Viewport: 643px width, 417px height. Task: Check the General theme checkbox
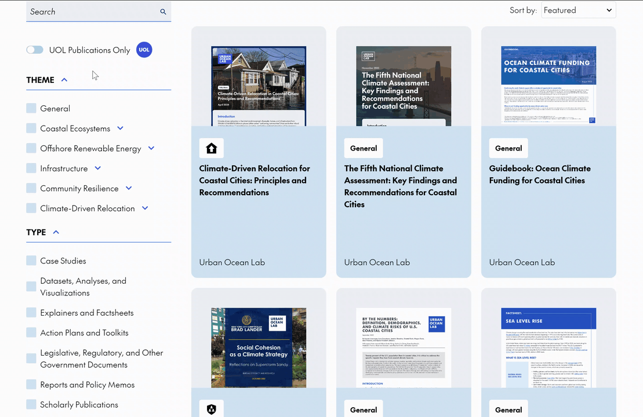point(31,108)
